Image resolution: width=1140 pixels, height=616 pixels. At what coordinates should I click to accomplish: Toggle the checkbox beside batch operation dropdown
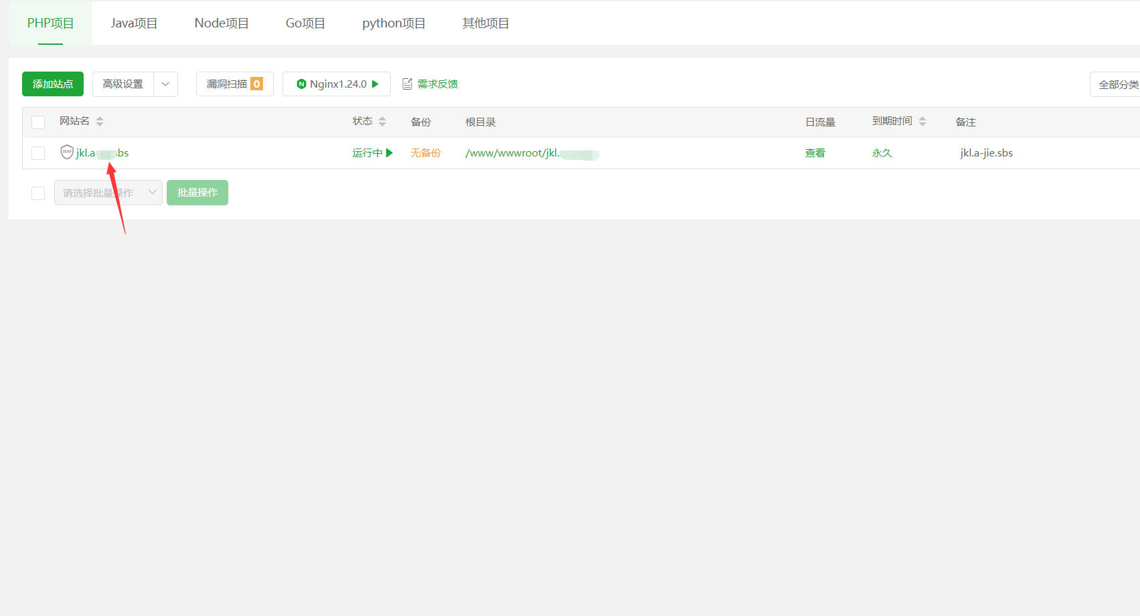point(38,193)
